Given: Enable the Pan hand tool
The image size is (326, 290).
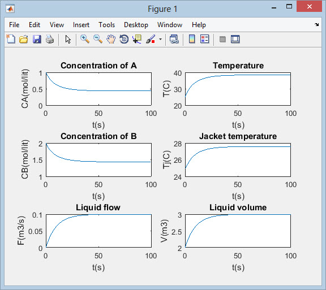Looking at the screenshot, I should coord(111,39).
